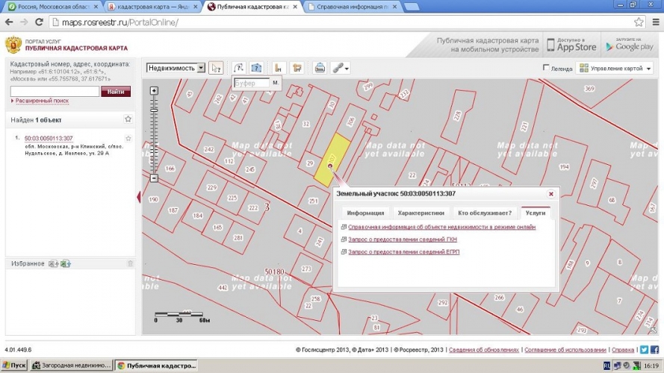
Task: Zoom in with the plus button
Action: pyautogui.click(x=154, y=90)
